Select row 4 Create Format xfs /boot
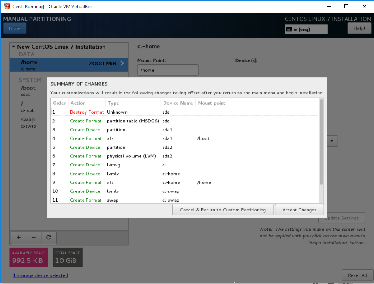This screenshot has height=284, width=374. 184,138
